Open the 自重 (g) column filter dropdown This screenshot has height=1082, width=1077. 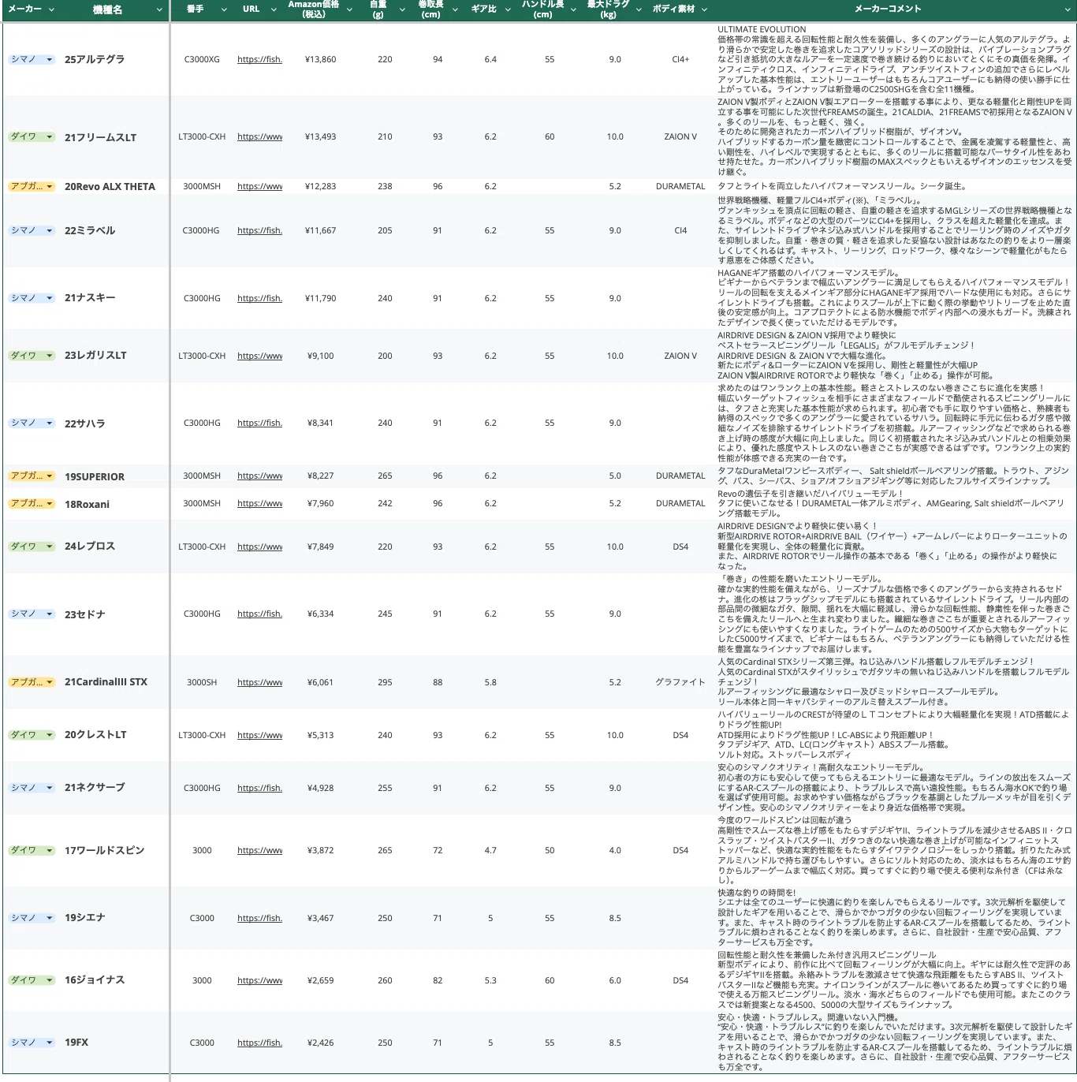point(403,9)
